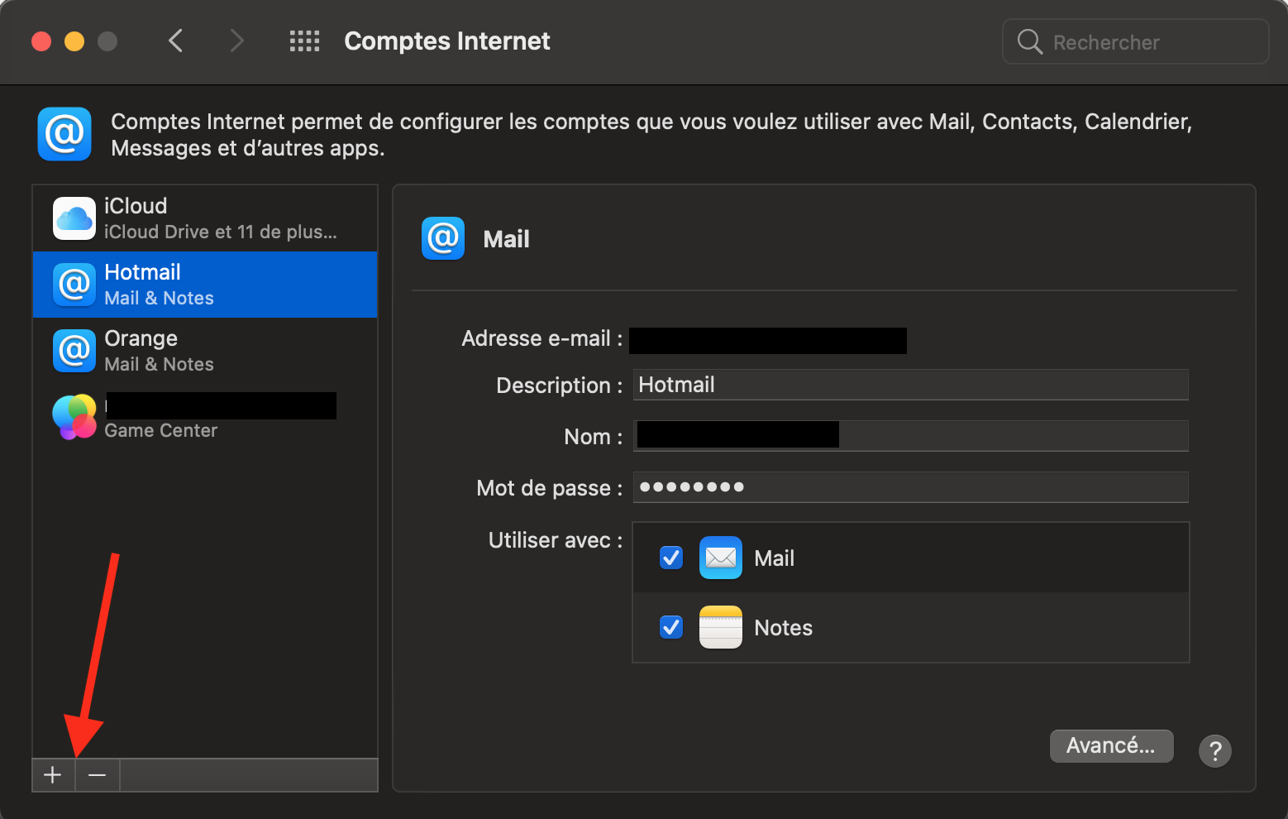Uncheck the Notes checkbox

coord(671,628)
